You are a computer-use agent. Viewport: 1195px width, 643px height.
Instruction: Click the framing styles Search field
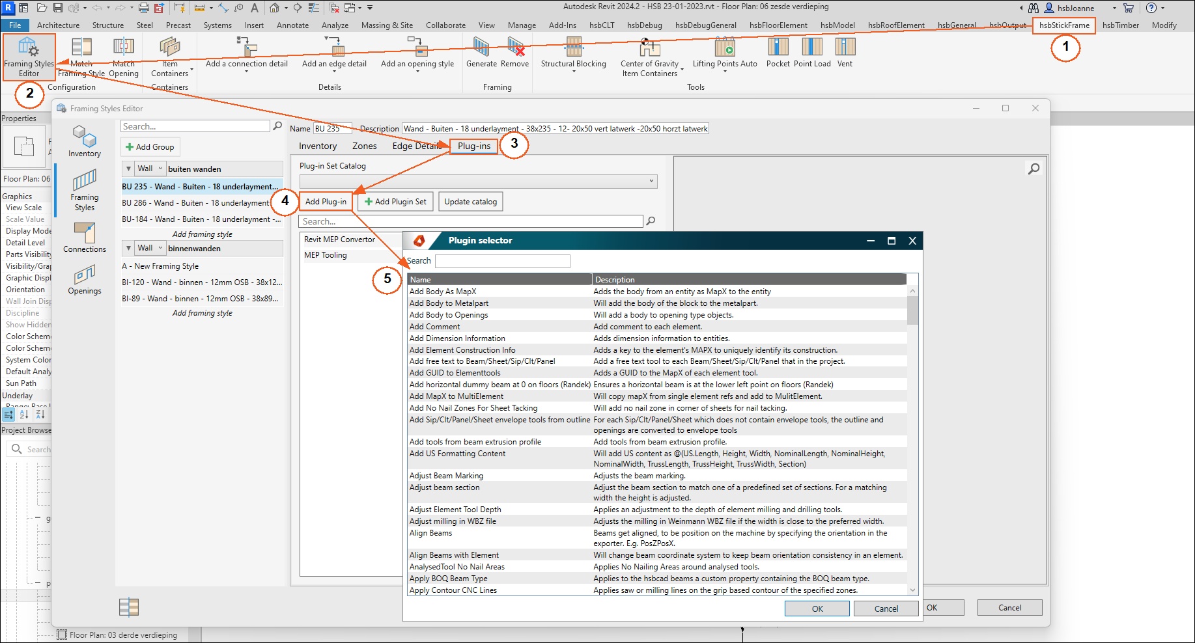click(195, 126)
